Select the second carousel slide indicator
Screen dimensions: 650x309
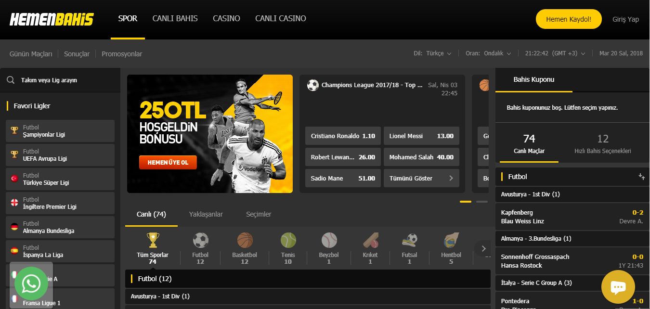click(481, 202)
